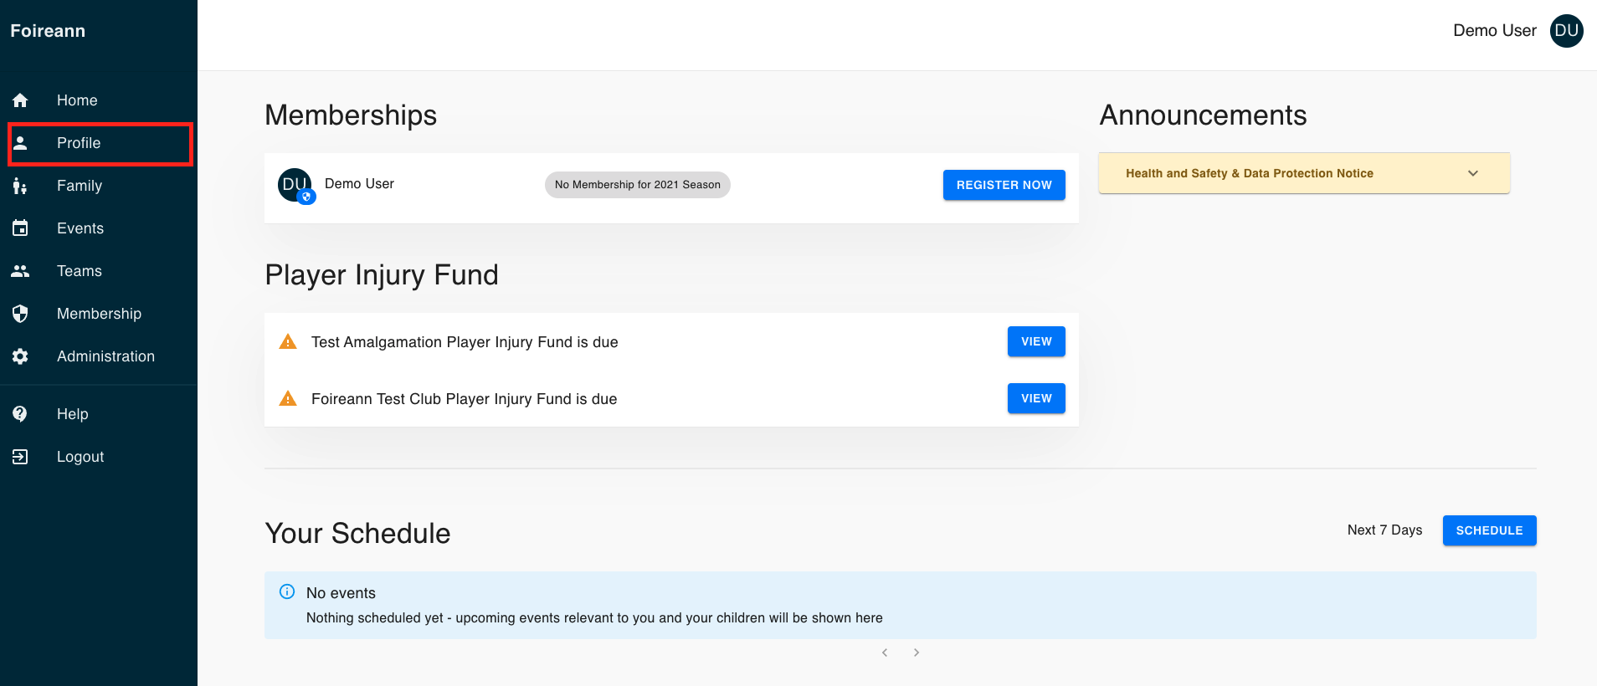Click the Teams people icon
The width and height of the screenshot is (1597, 686).
20,271
